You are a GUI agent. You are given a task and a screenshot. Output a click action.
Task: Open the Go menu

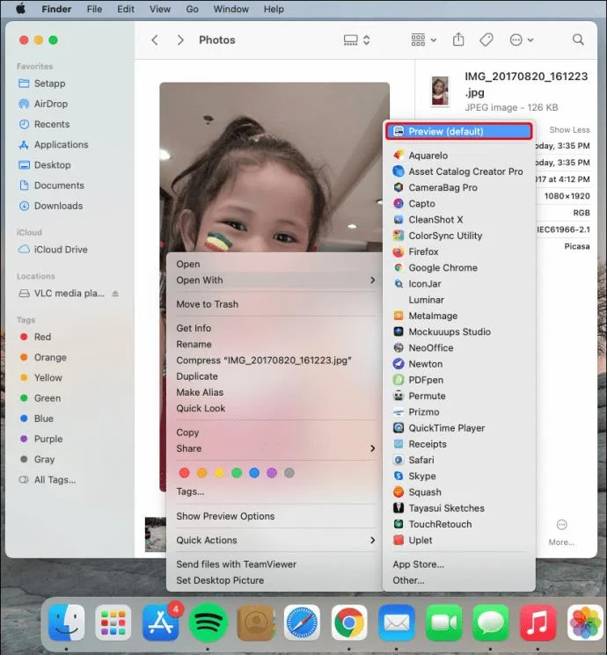[x=193, y=9]
